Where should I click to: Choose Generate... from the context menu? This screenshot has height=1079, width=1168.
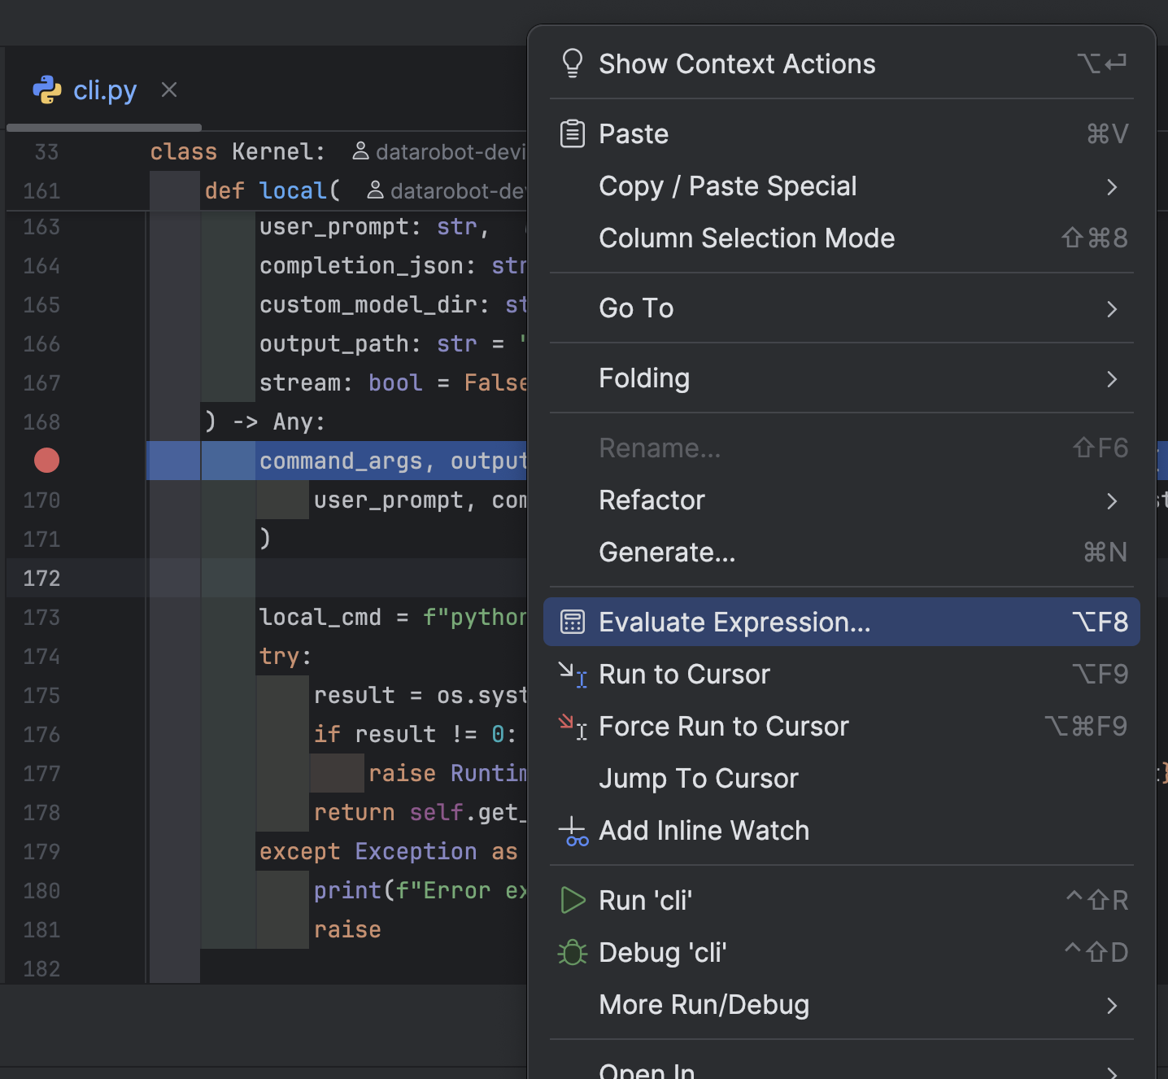point(666,553)
